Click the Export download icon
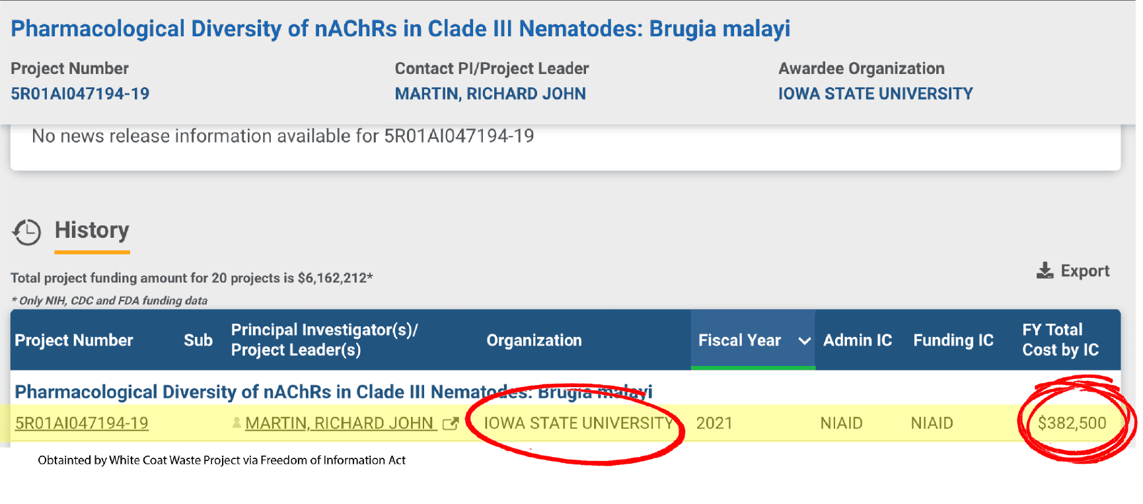This screenshot has height=504, width=1143. (x=1045, y=271)
